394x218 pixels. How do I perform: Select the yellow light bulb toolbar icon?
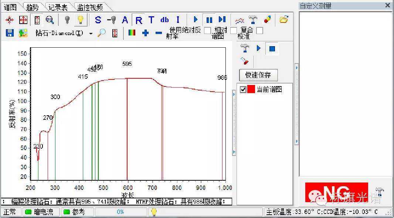[81, 20]
